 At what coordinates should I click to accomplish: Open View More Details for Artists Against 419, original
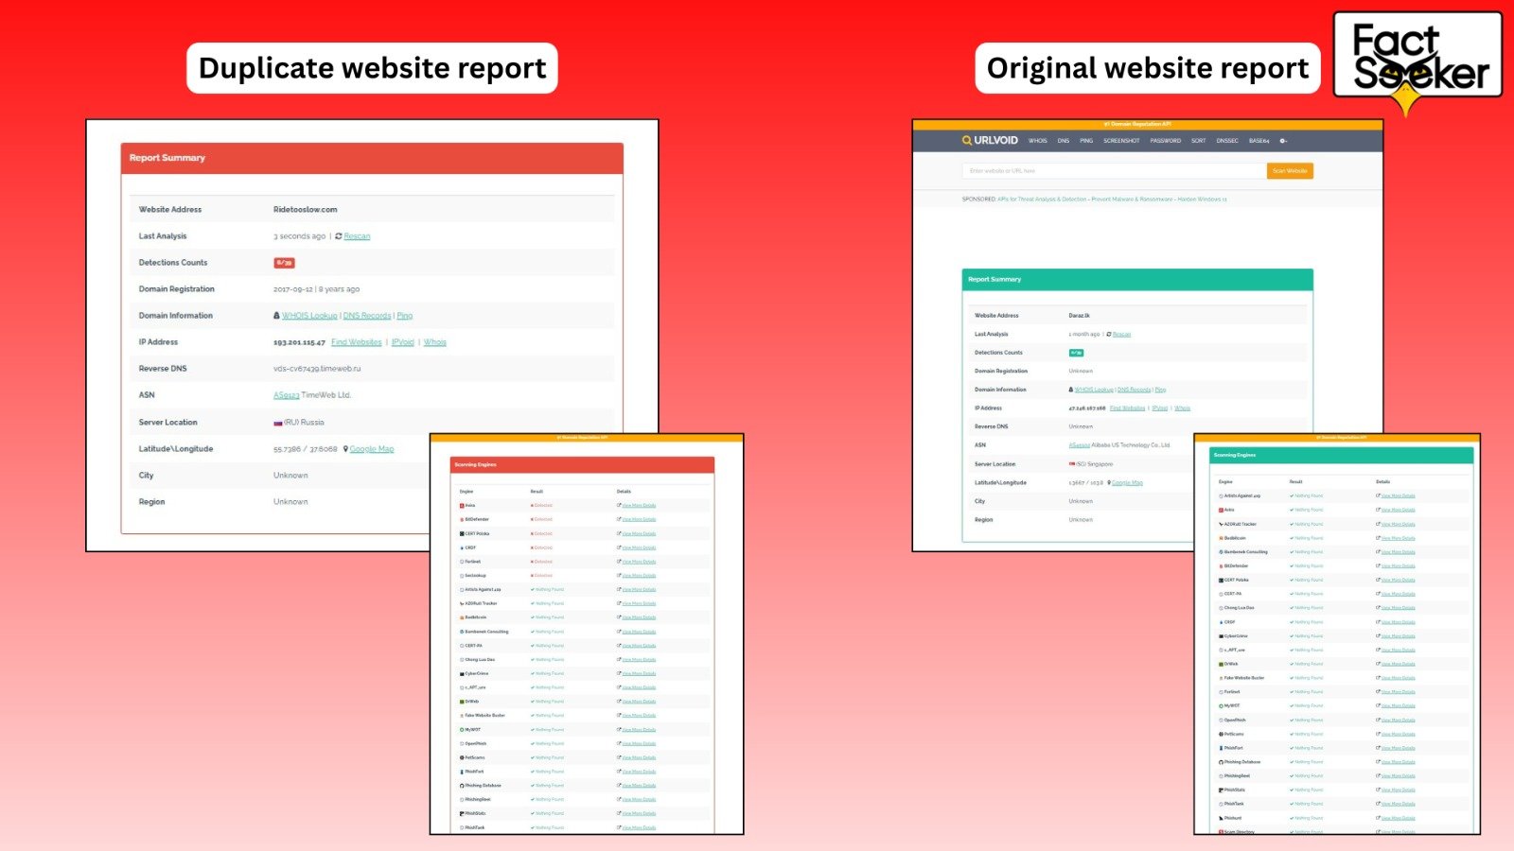click(1399, 495)
